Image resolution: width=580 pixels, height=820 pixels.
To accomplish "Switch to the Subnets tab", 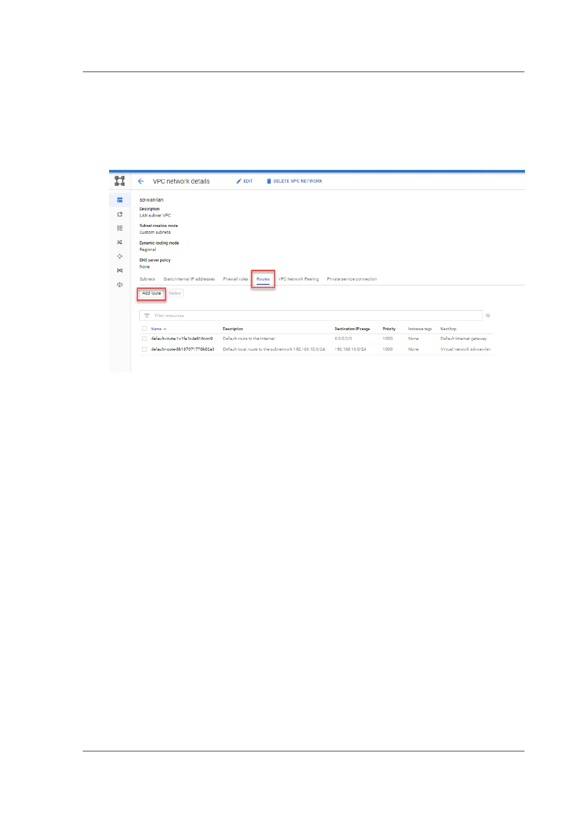I will coord(147,279).
